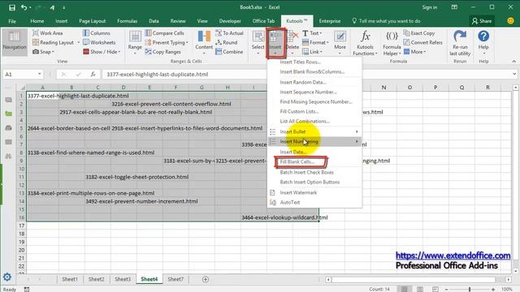The image size is (520, 292).
Task: Click Sign in
Action: 430,7
